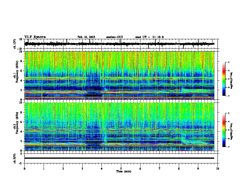
Task: Click the "ch.3(V)" axis label
Action: [x=15, y=158]
